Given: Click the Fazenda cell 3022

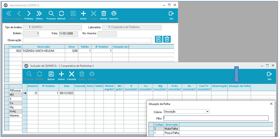Looking at the screenshot, I should pos(16,51).
